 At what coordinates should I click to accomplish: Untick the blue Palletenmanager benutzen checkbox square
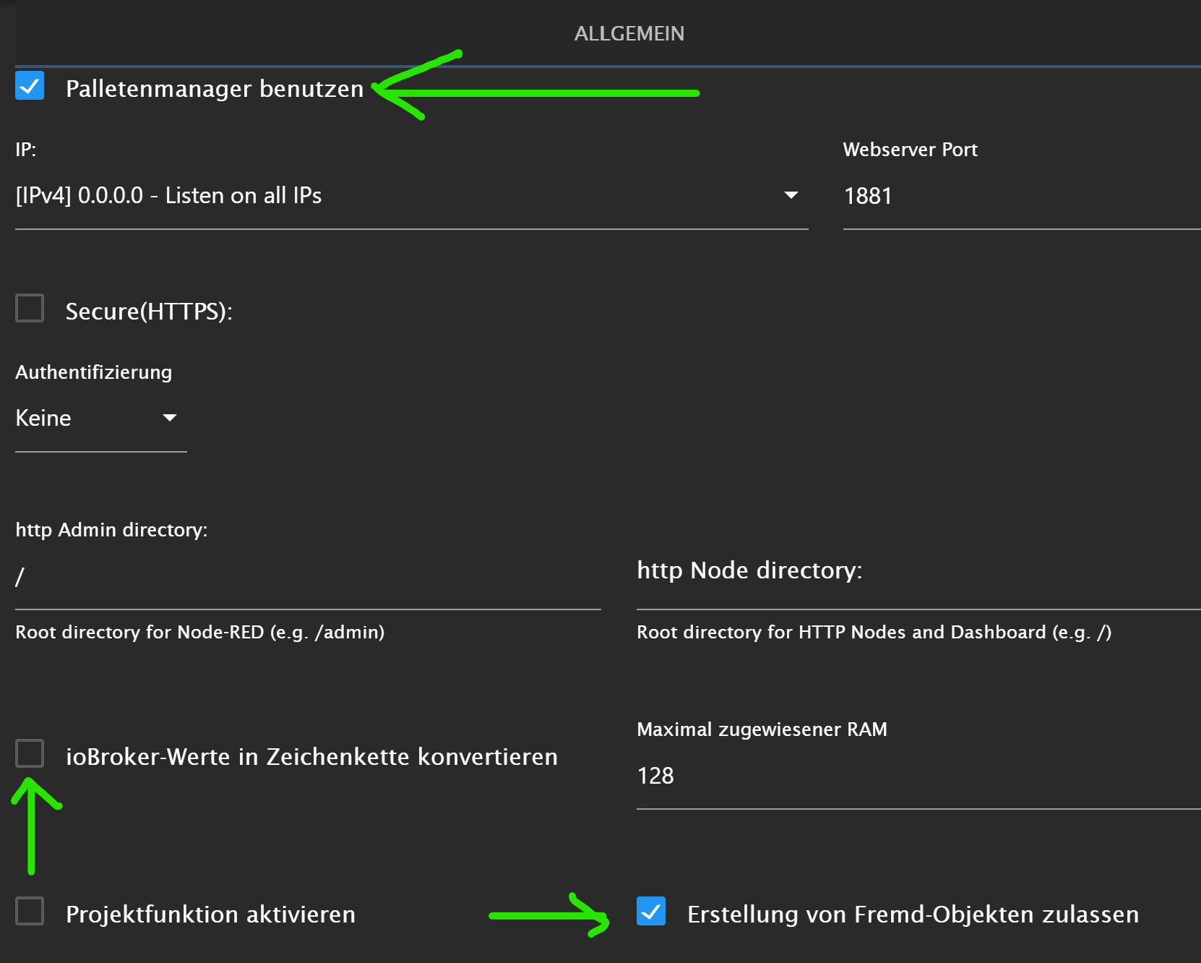coord(30,86)
